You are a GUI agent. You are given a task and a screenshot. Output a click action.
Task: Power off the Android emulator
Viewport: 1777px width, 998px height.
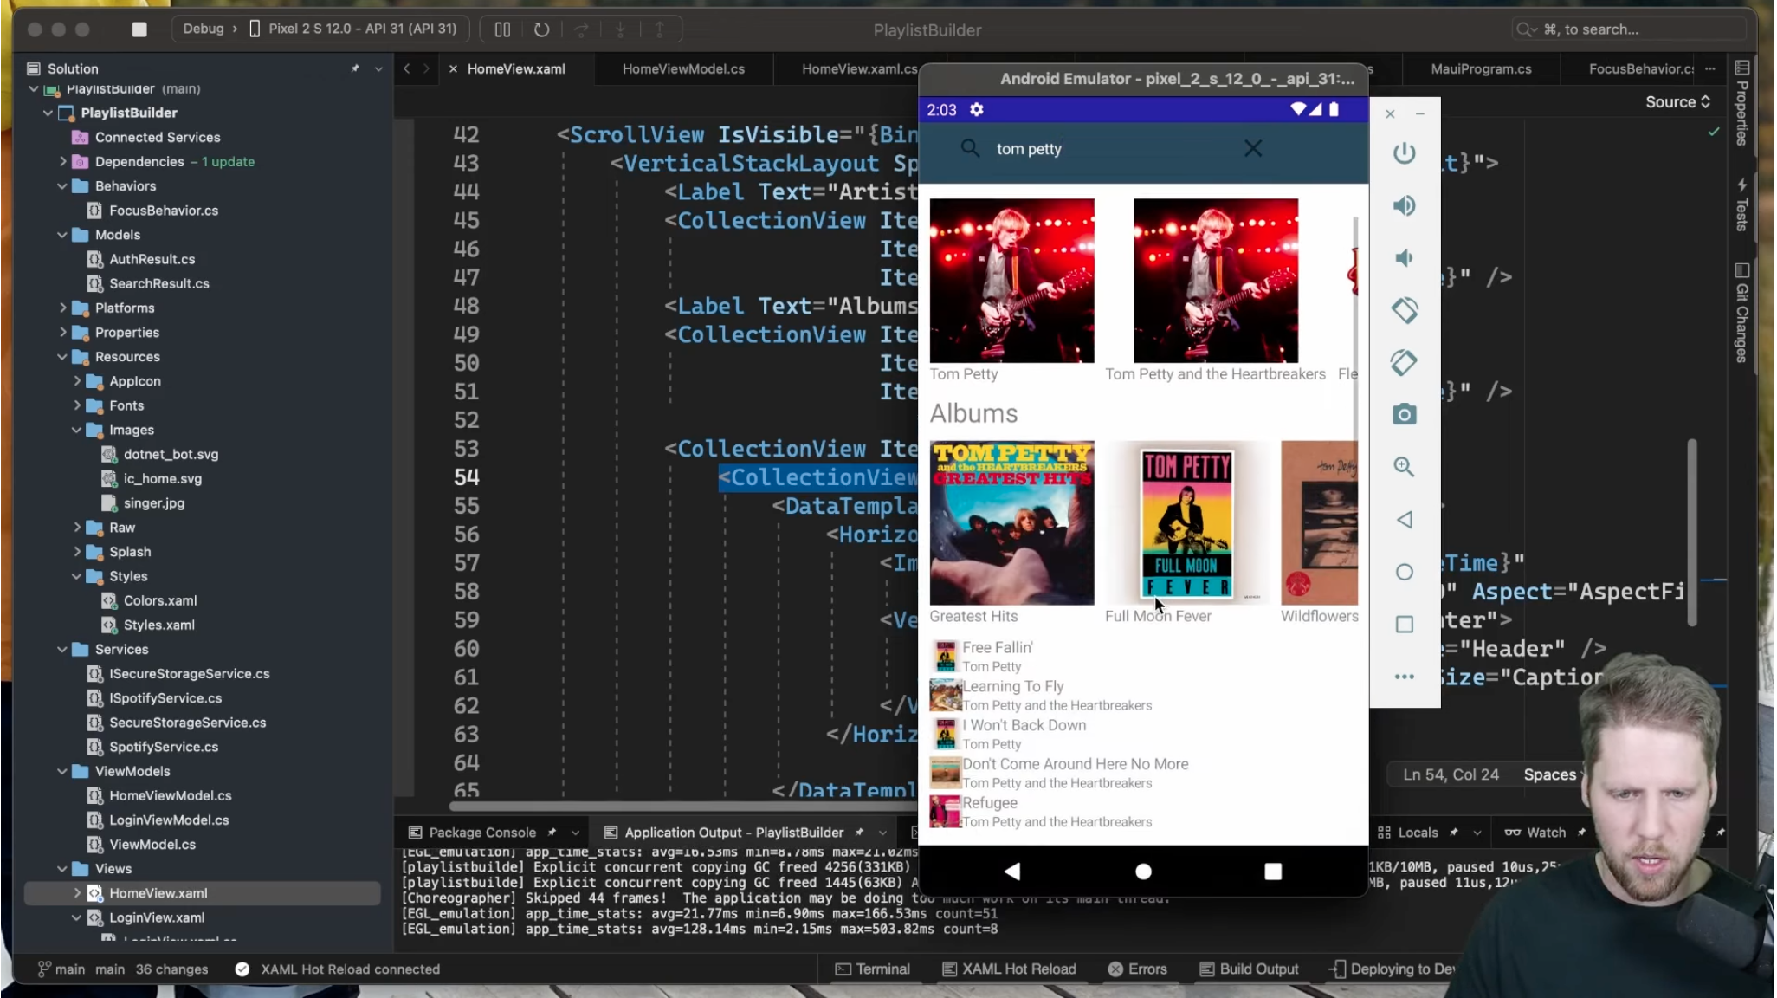[1404, 153]
